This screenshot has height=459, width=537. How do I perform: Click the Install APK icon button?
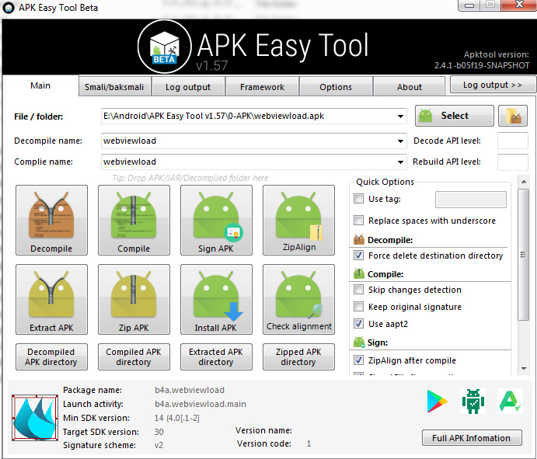point(216,299)
